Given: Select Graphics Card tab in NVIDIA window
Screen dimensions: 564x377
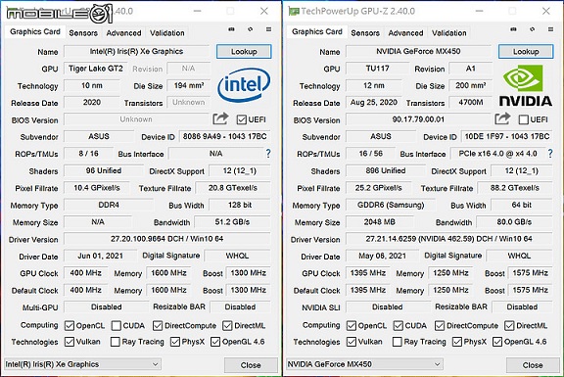Looking at the screenshot, I should tap(317, 31).
